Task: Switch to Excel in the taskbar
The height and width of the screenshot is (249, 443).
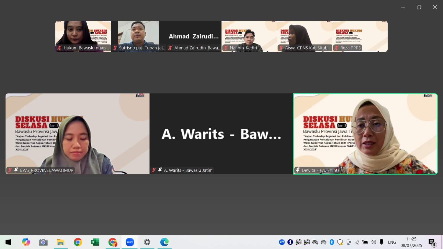Action: (95, 242)
